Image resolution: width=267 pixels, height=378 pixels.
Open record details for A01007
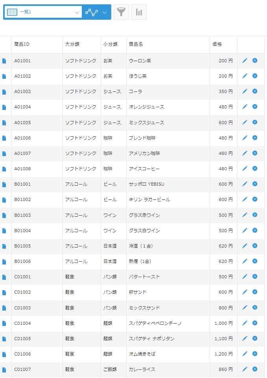[4, 154]
